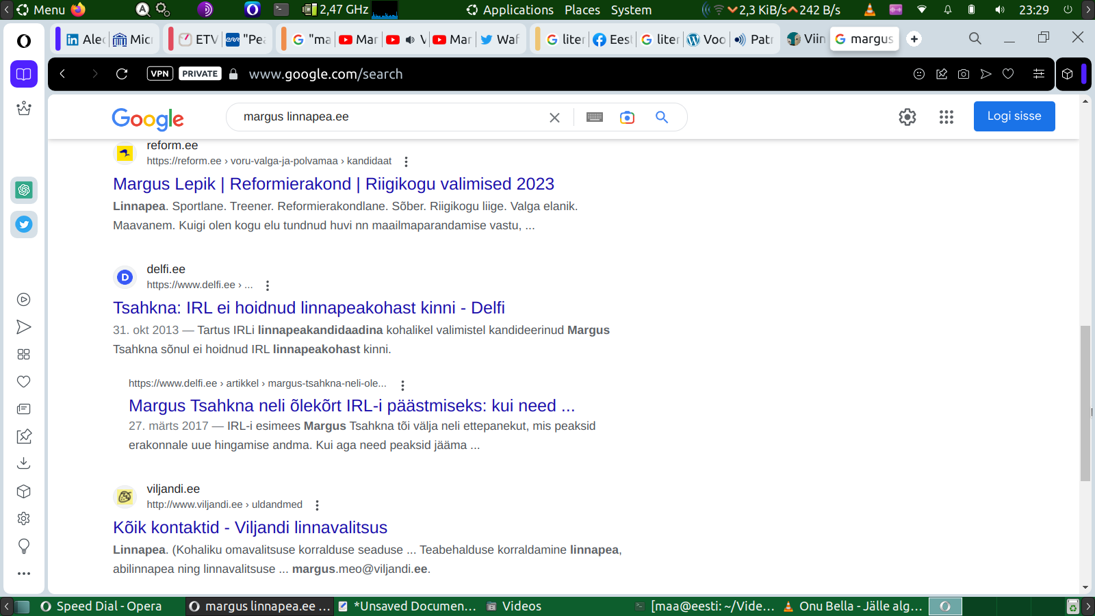Open the volume control in system tray
Viewport: 1095px width, 616px height.
pyautogui.click(x=1000, y=10)
